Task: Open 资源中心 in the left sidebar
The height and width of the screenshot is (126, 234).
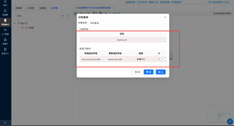Action: click(x=5, y=51)
